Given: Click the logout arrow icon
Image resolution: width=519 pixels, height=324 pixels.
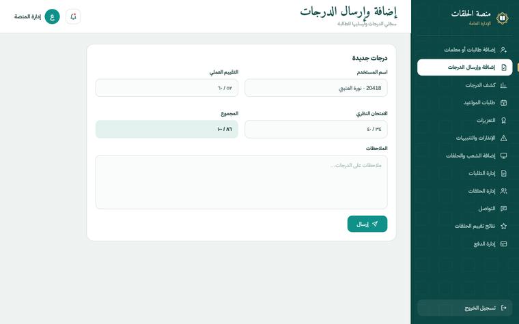Looking at the screenshot, I should tap(503, 308).
